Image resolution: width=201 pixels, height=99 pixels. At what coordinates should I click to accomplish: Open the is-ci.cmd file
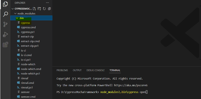point(31,55)
